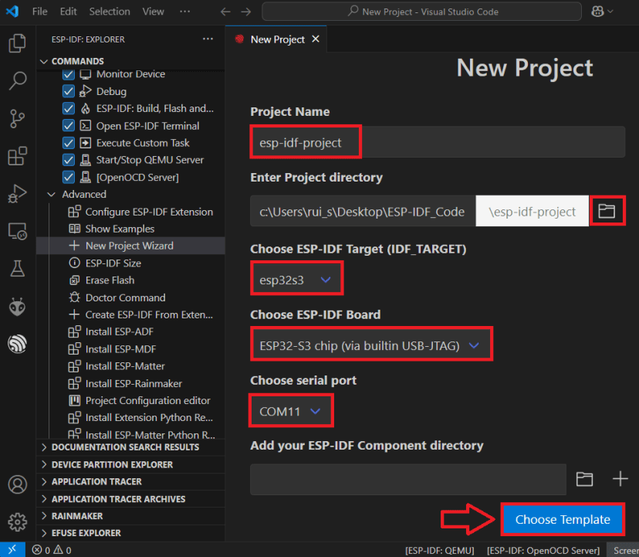Open the Extensions view
The width and height of the screenshot is (639, 557).
[x=17, y=156]
